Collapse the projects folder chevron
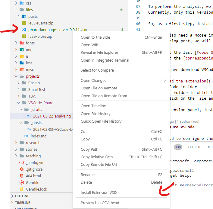Image resolution: width=213 pixels, height=209 pixels. pos(16,76)
